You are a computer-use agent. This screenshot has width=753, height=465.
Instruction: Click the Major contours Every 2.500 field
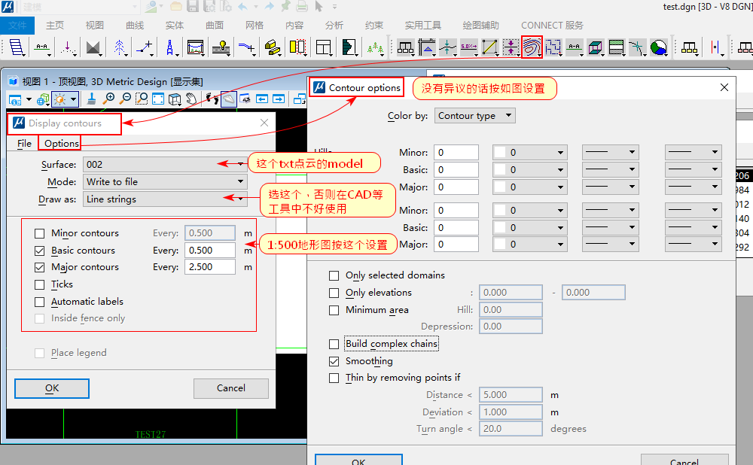coord(210,267)
